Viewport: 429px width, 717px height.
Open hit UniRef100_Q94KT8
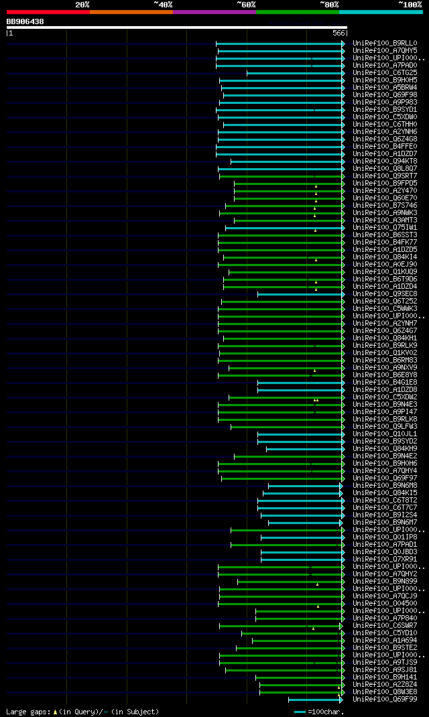385,161
